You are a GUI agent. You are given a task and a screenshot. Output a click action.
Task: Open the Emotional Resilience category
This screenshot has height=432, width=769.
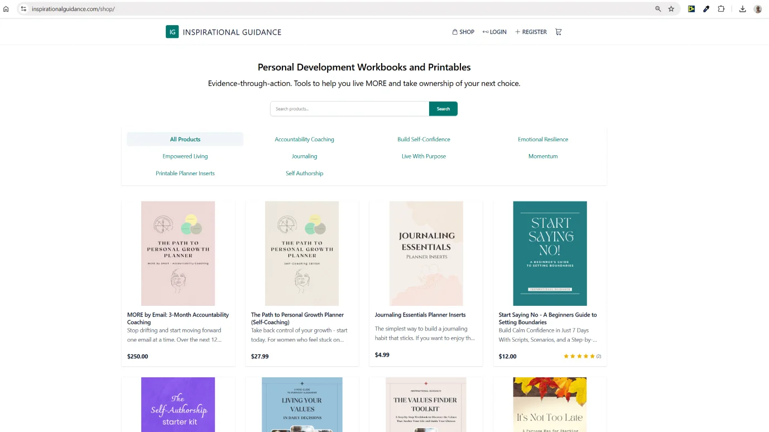pyautogui.click(x=542, y=140)
